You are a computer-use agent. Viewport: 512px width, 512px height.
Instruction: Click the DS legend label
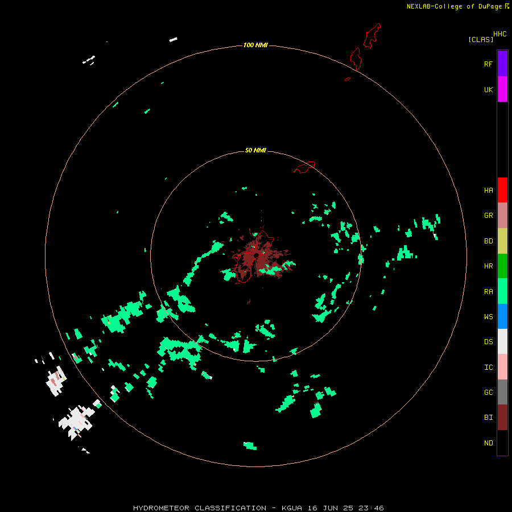(488, 342)
